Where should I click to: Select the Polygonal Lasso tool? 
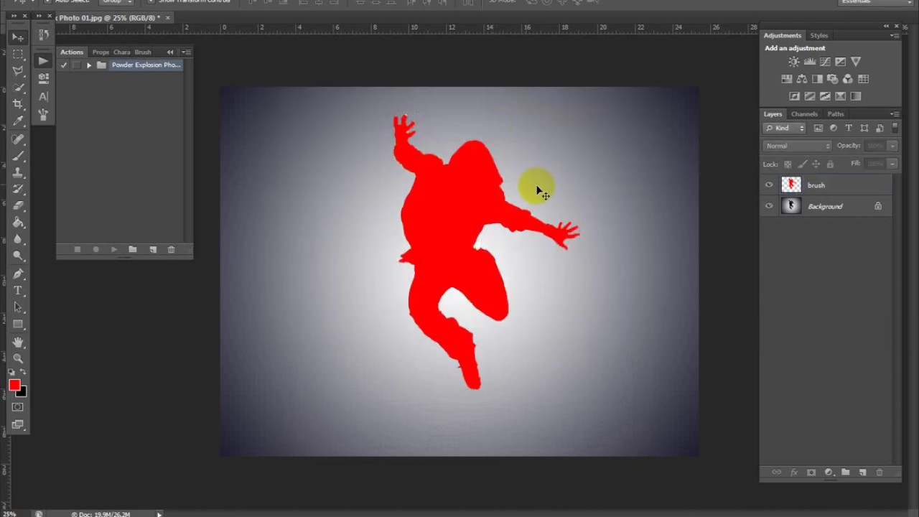(18, 71)
